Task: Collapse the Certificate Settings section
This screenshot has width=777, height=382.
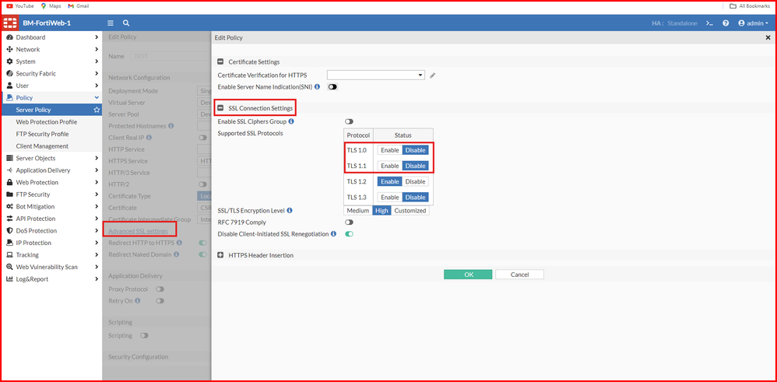Action: click(x=221, y=62)
